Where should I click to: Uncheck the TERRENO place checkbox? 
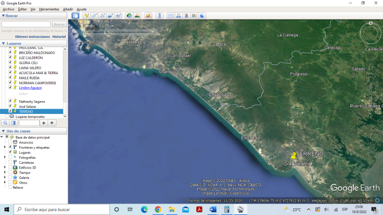[10, 111]
